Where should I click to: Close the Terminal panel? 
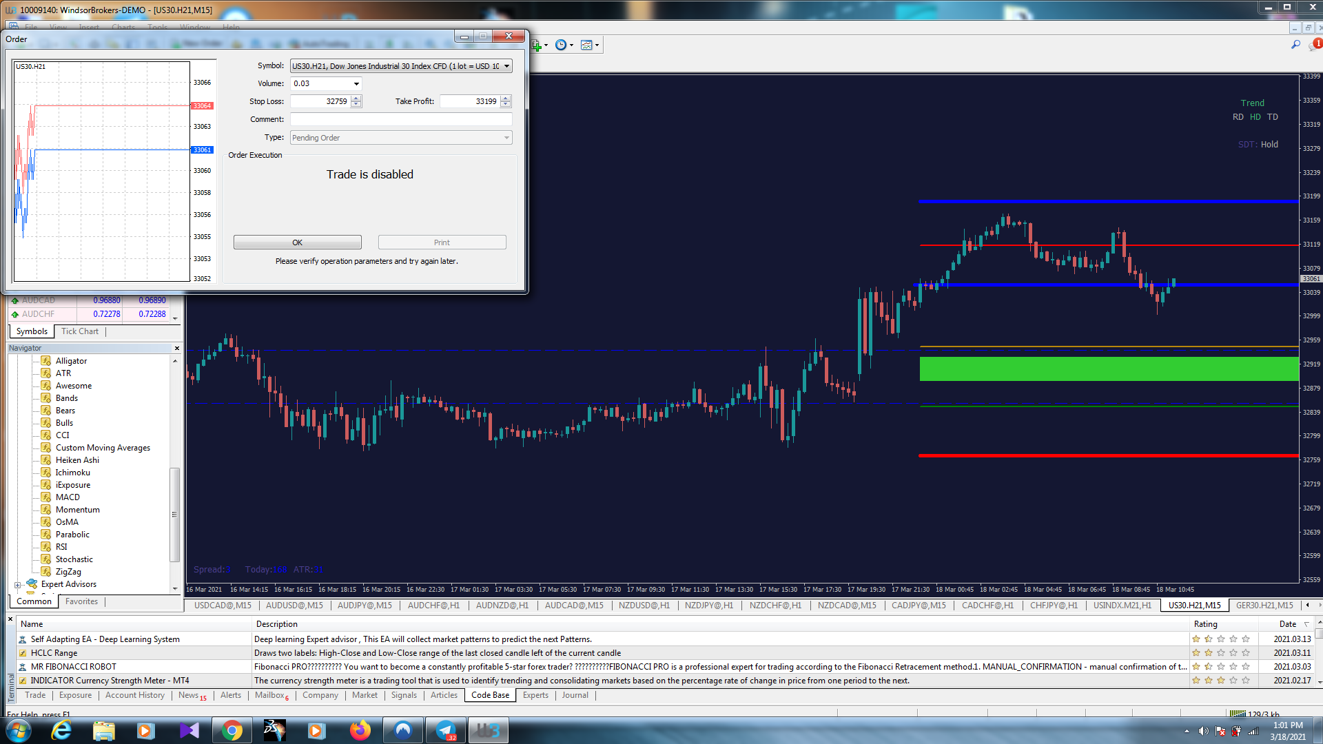(x=10, y=619)
